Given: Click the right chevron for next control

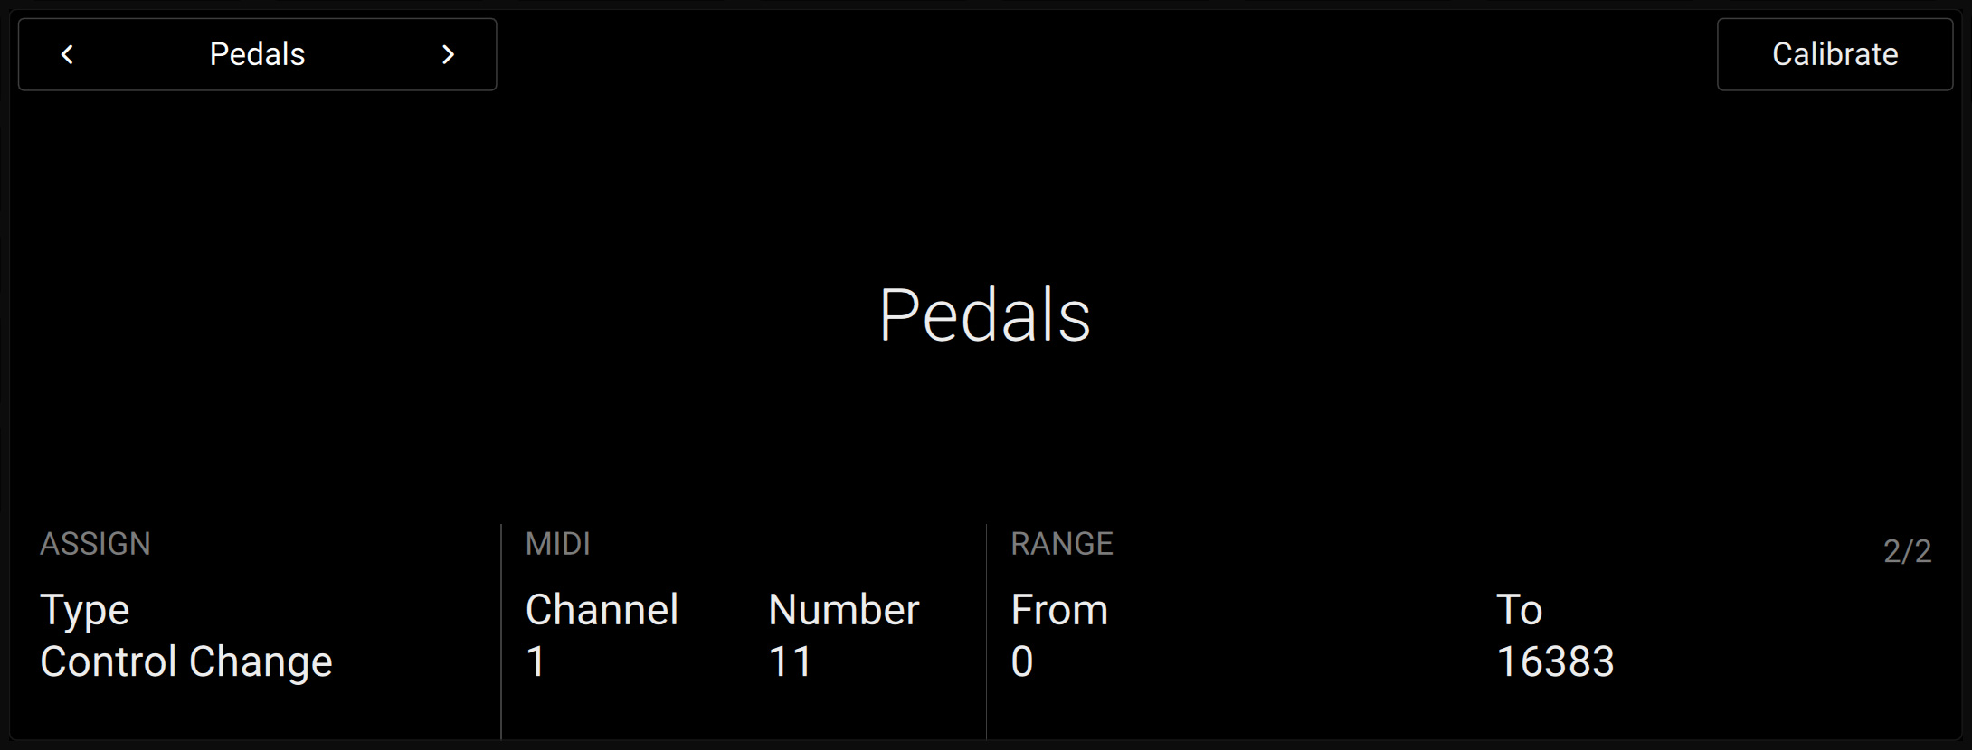Looking at the screenshot, I should tap(448, 55).
